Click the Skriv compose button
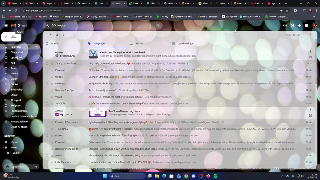Screen dimensions: 320x180 pyautogui.click(x=11, y=37)
